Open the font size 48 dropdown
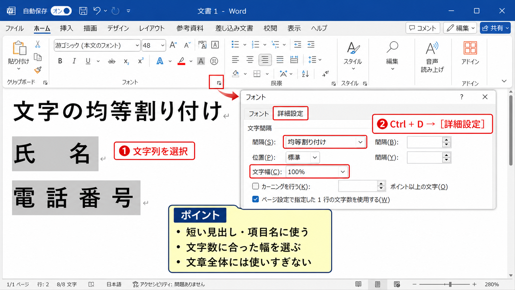The height and width of the screenshot is (290, 515). pyautogui.click(x=163, y=46)
